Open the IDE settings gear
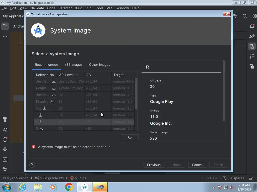 254,16
